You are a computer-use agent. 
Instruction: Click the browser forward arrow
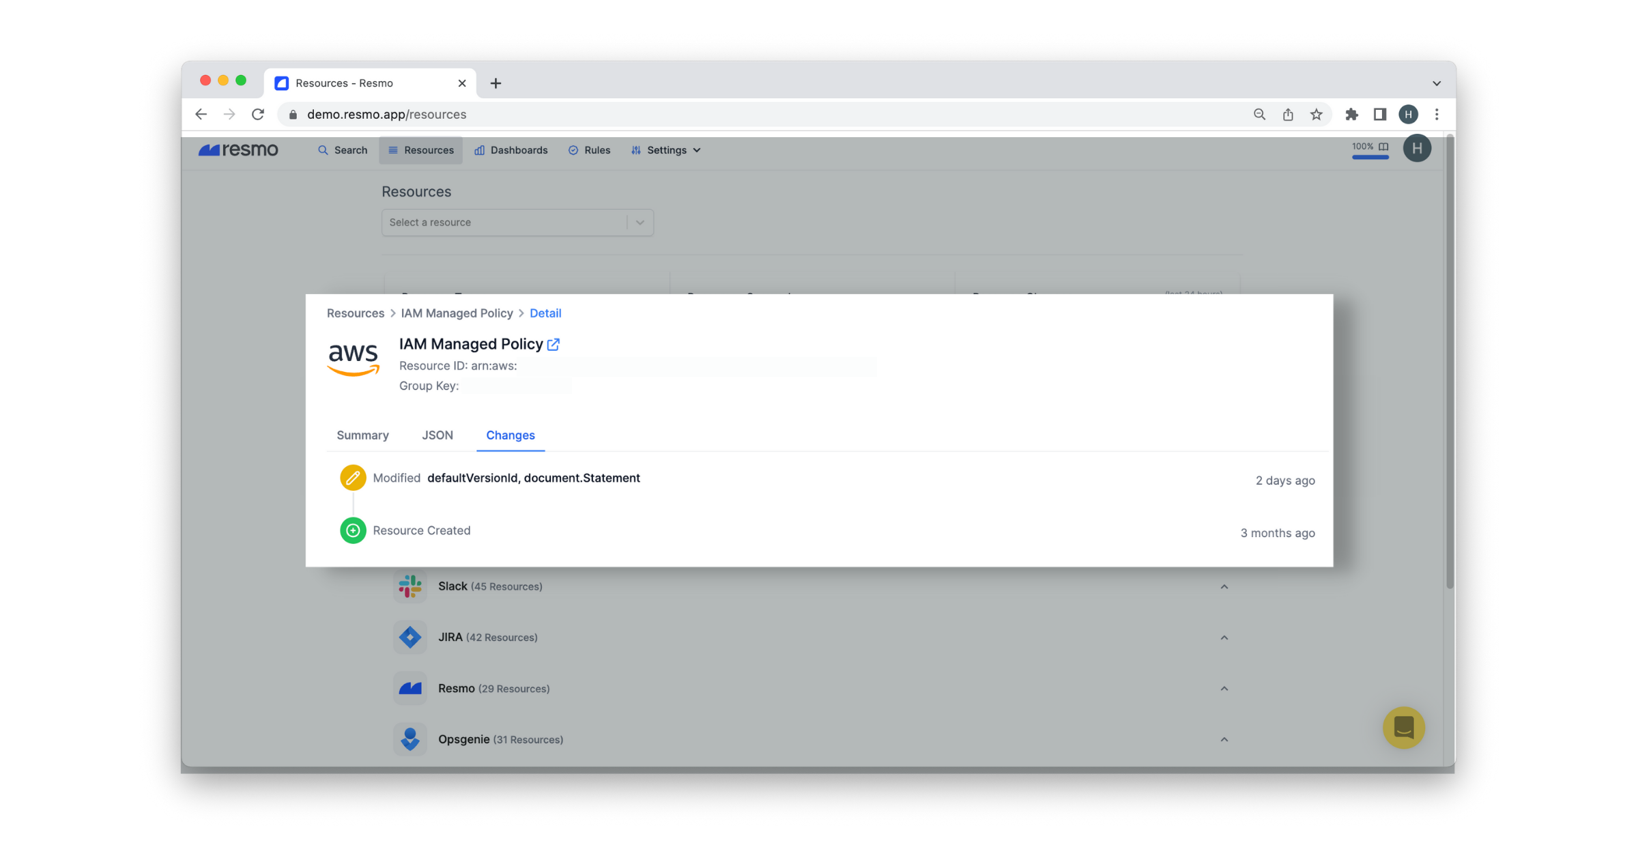[x=229, y=115]
